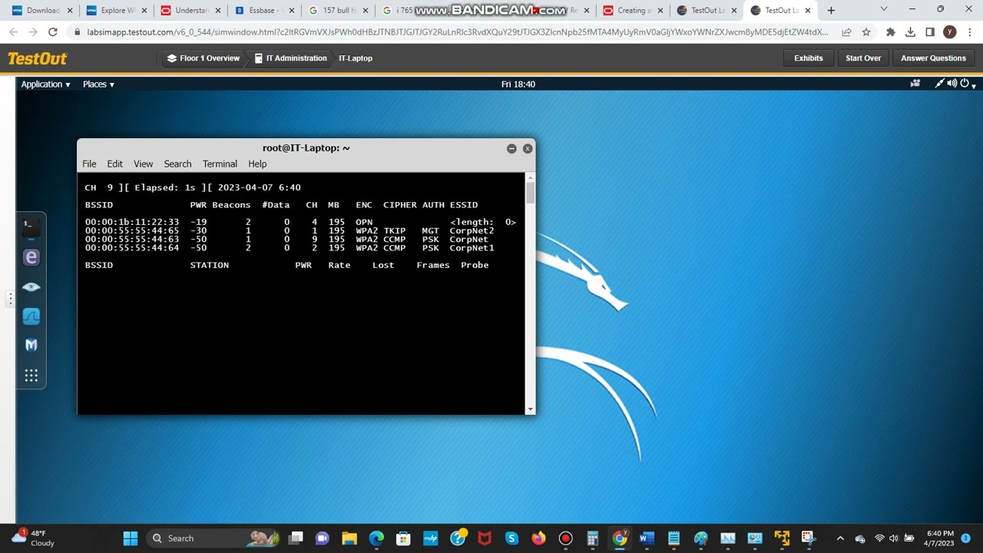Open the eye icon app in the Kali dock
Viewport: 983px width, 553px height.
[31, 287]
